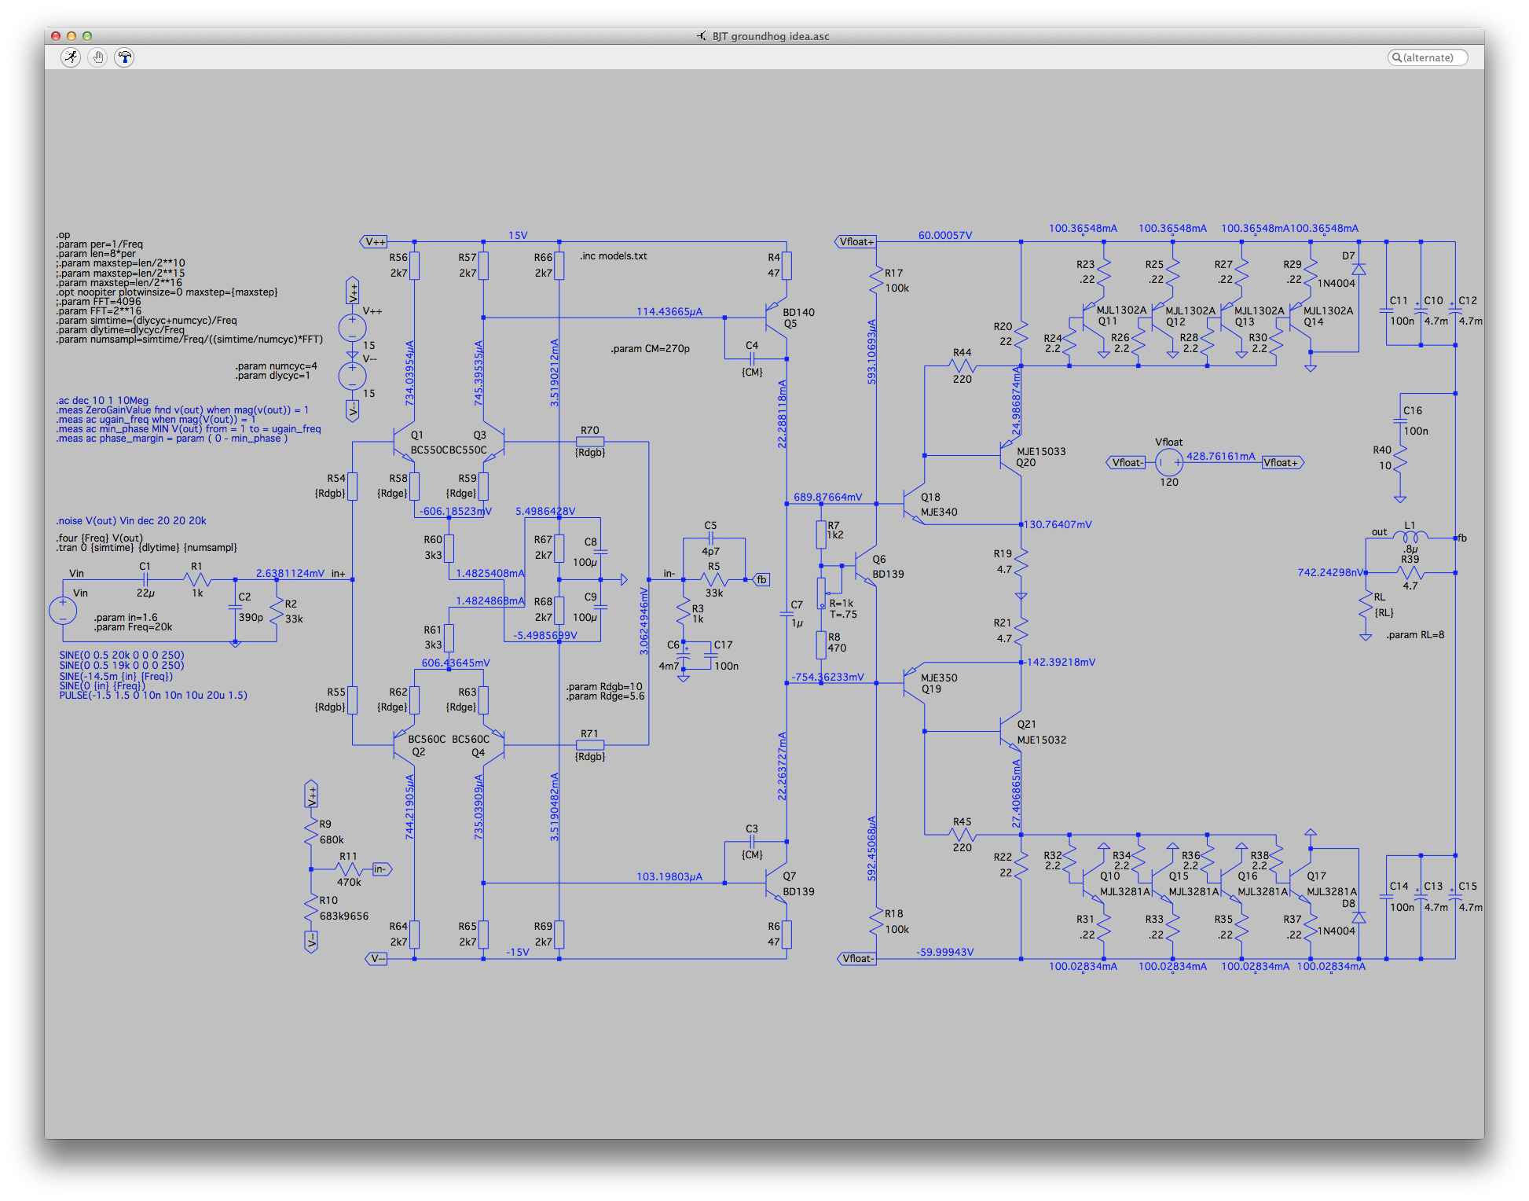Viewport: 1529px width, 1201px height.
Task: Click the '.tran 0 {simtime} {dlytime} {numsampl}' directive
Action: (146, 547)
